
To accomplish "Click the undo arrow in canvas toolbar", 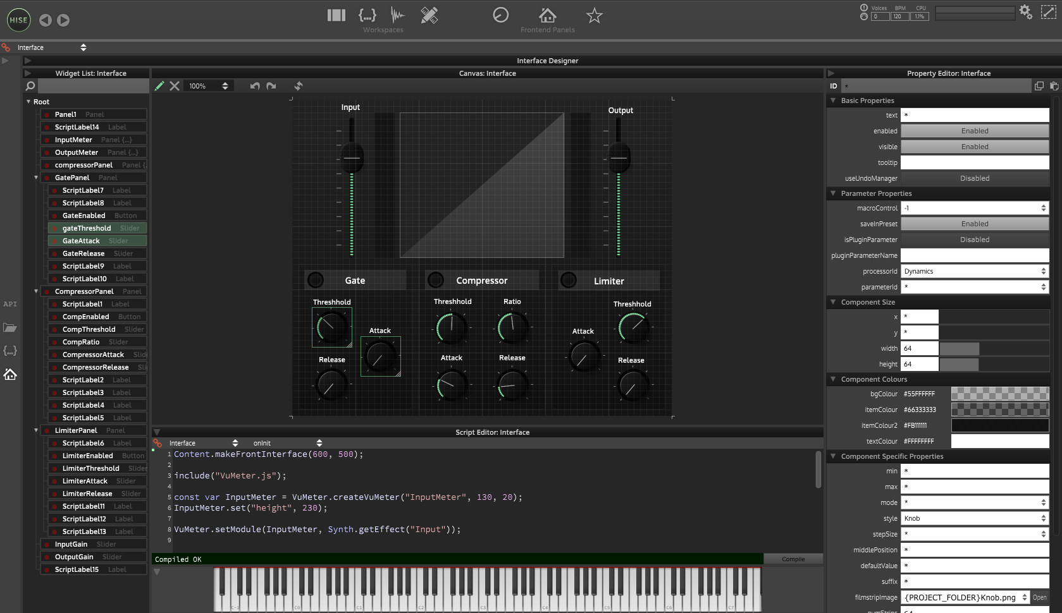I will 255,86.
